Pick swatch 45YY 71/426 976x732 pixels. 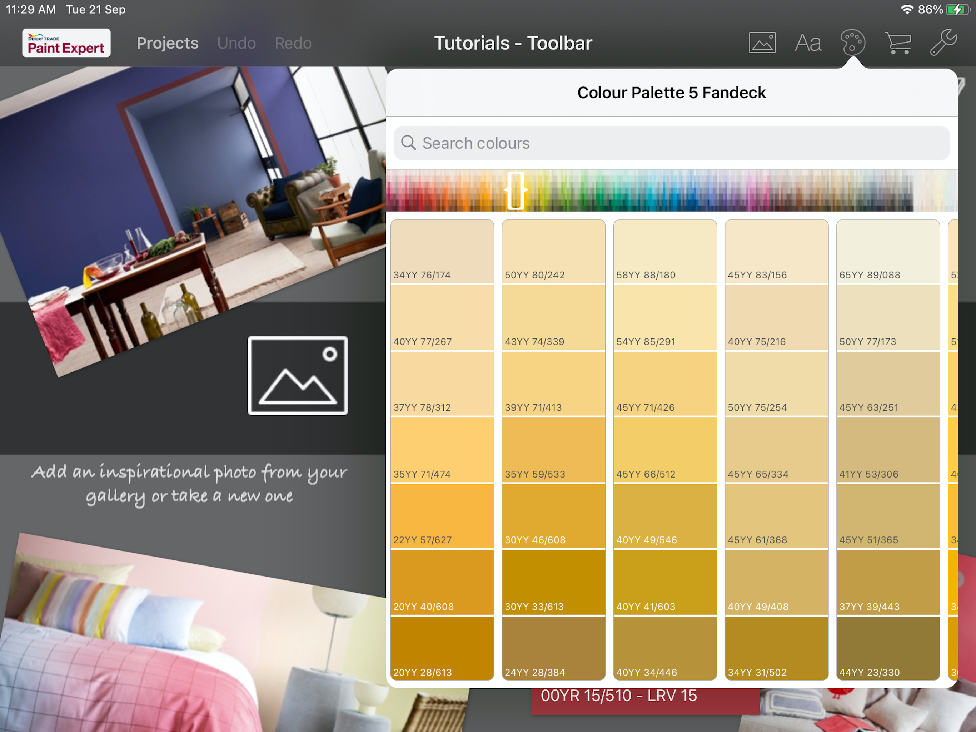[x=665, y=384]
